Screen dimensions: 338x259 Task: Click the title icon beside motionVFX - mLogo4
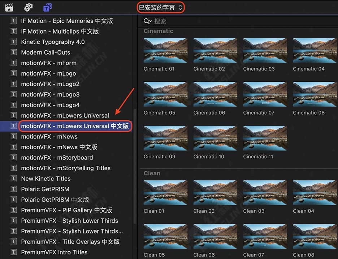[14, 105]
